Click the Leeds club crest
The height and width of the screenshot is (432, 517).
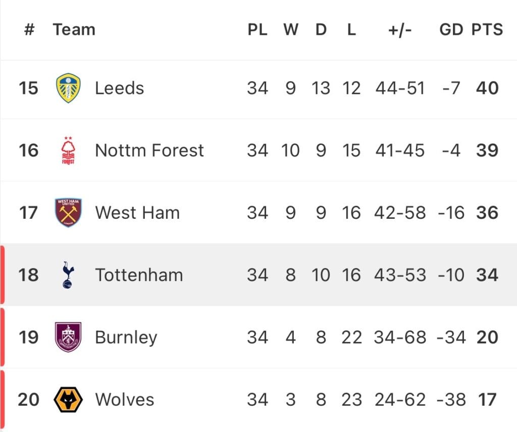68,88
